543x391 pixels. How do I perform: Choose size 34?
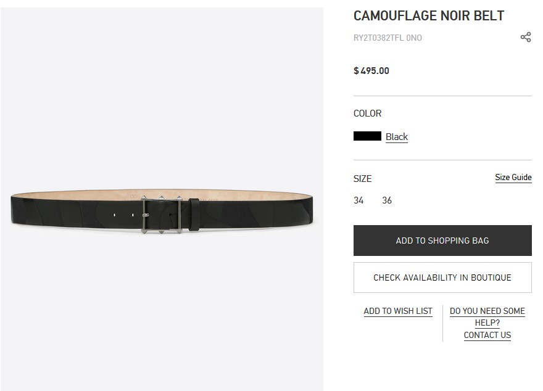point(359,200)
